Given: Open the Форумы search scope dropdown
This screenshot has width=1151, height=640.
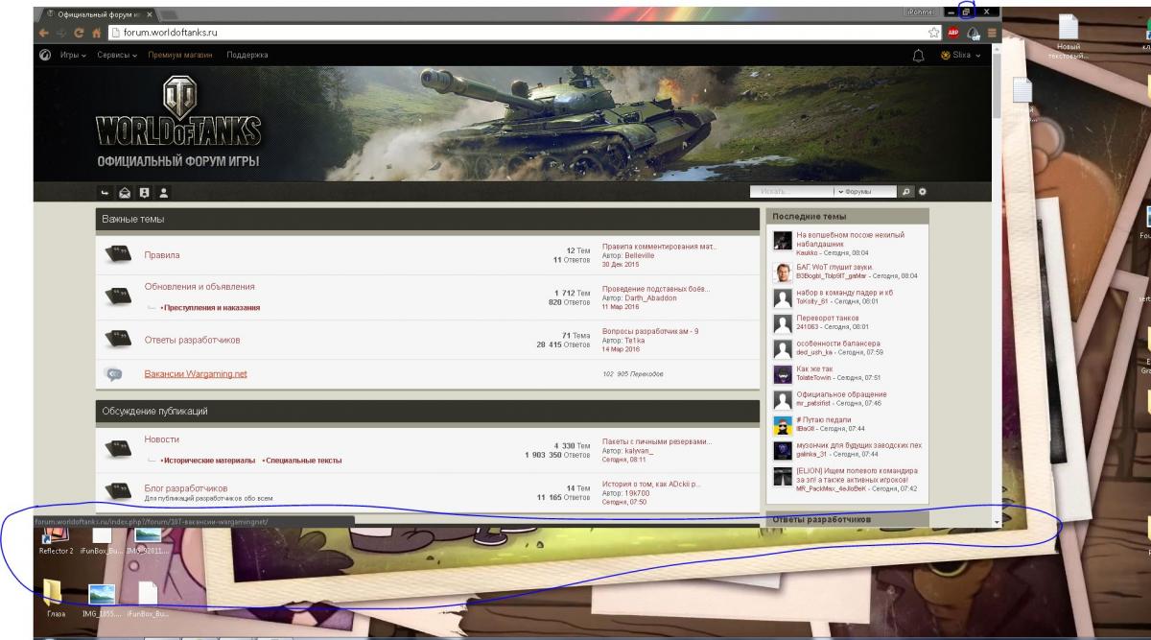Looking at the screenshot, I should coord(864,192).
